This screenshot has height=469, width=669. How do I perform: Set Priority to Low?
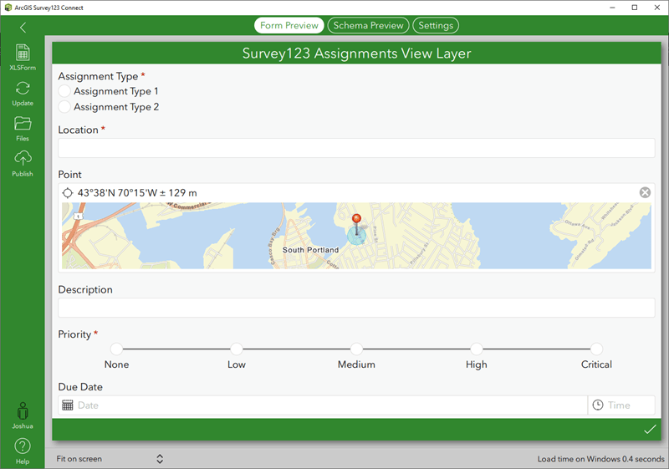tap(237, 349)
